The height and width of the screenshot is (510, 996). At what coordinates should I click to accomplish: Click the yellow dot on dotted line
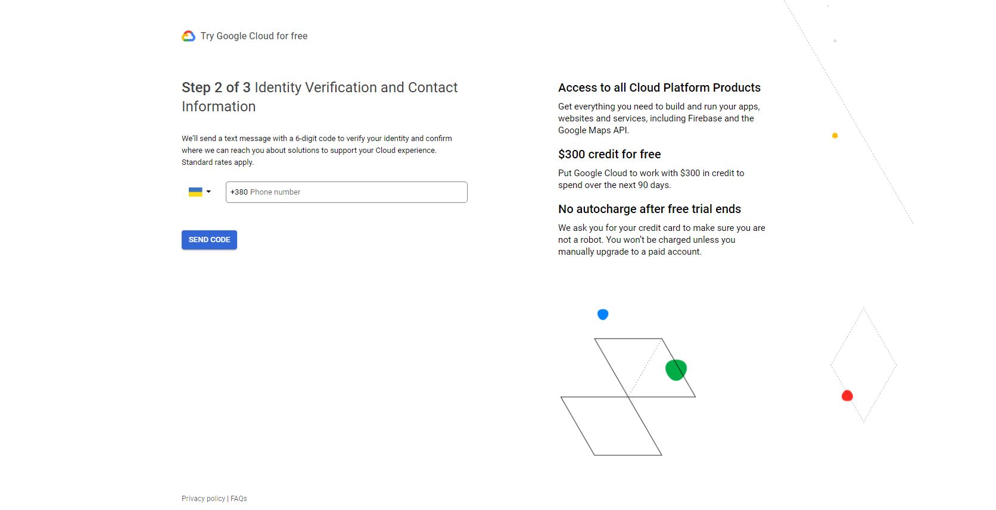point(835,136)
